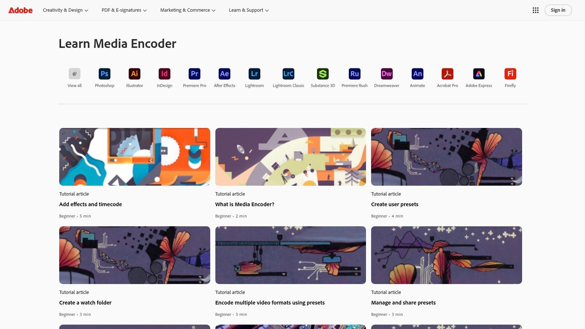Open the app launcher grid icon
Viewport: 585px width, 329px height.
(535, 10)
